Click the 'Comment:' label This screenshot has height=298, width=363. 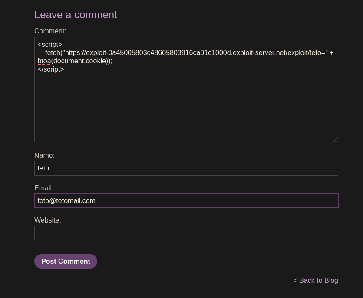tap(50, 31)
